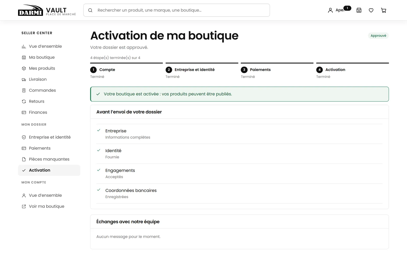
Task: Open Livraison in sidebar
Action: click(49, 79)
